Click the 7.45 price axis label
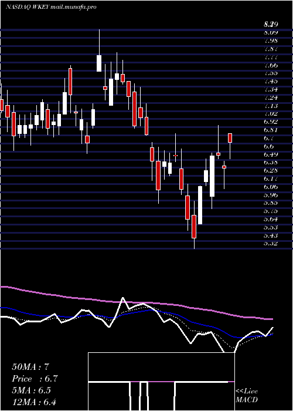This screenshot has width=293, height=411. pyautogui.click(x=271, y=81)
